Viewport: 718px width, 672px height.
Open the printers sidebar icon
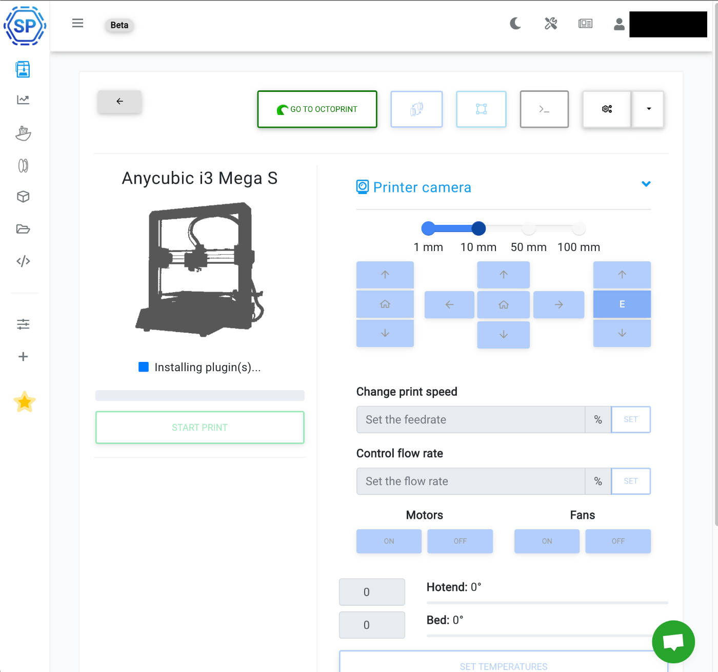[23, 69]
